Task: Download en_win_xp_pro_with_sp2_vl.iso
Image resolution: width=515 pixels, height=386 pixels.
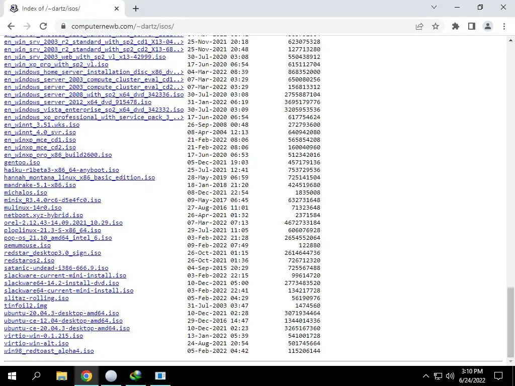Action: 56,64
